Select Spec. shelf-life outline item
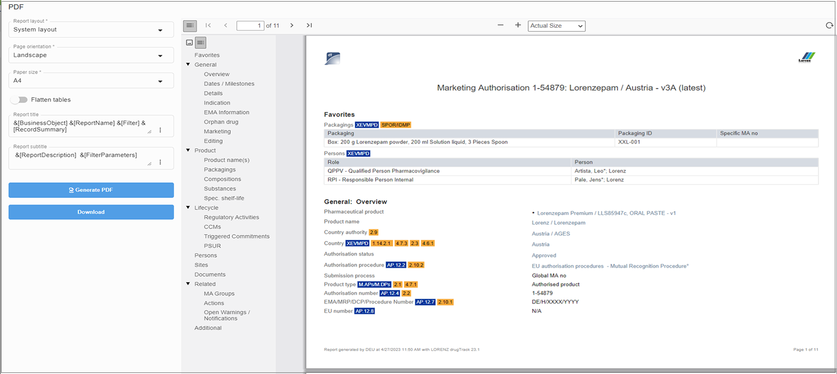837x374 pixels. coord(224,198)
